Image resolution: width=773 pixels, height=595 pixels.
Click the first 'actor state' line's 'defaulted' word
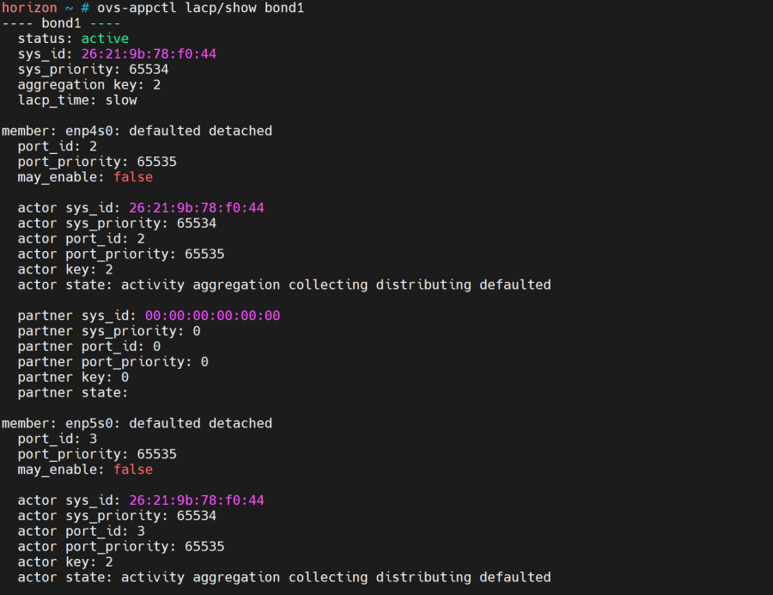[x=515, y=285]
